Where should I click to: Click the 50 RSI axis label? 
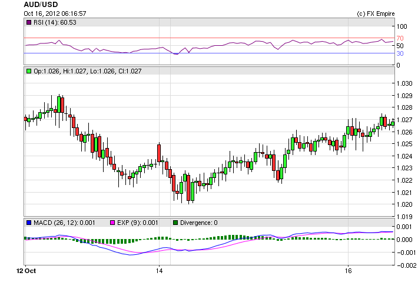tap(400, 46)
